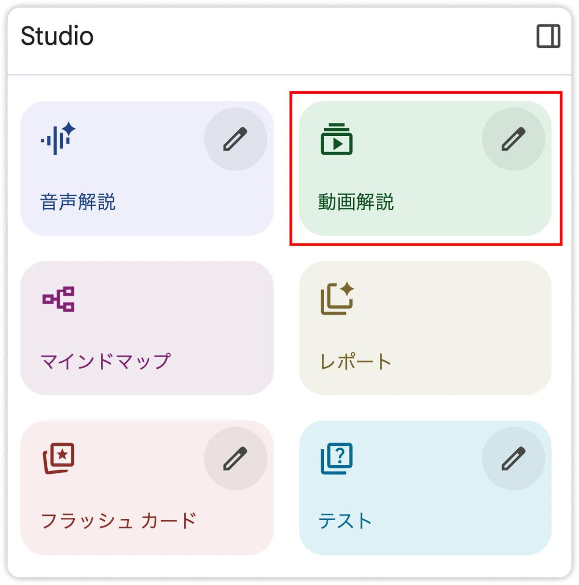This screenshot has height=585, width=579.
Task: Select the 動画解説 label text
Action: tap(356, 202)
